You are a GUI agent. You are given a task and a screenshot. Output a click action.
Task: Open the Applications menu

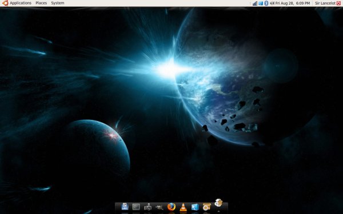(21, 3)
